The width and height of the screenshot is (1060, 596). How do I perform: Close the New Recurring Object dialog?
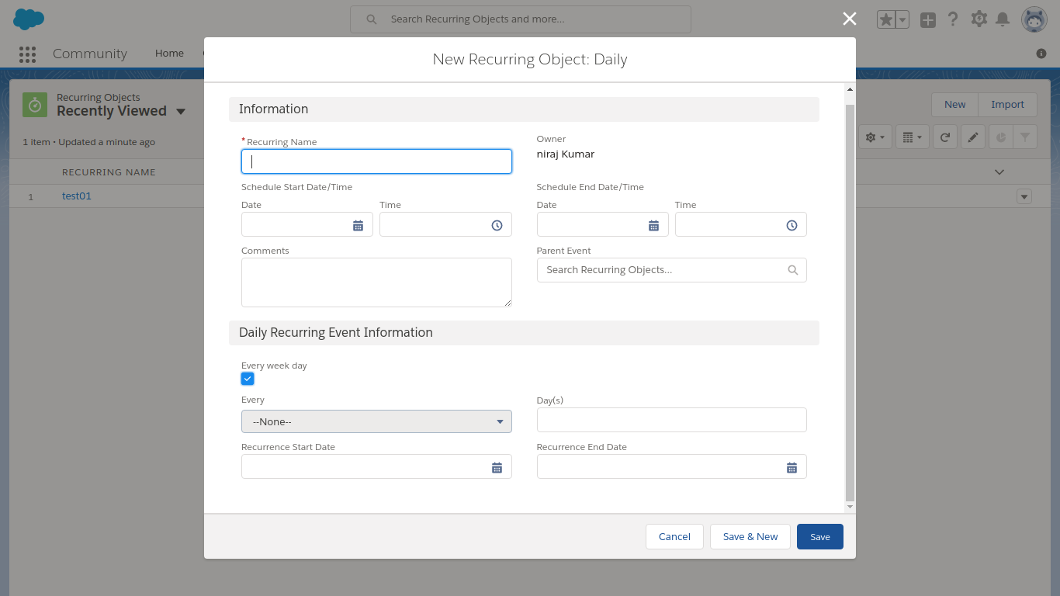pos(850,19)
